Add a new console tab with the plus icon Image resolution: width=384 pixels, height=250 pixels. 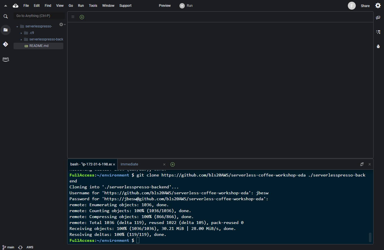173,164
